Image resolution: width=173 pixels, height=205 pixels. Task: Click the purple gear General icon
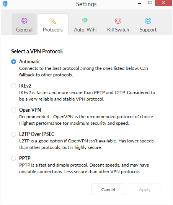coord(24,21)
